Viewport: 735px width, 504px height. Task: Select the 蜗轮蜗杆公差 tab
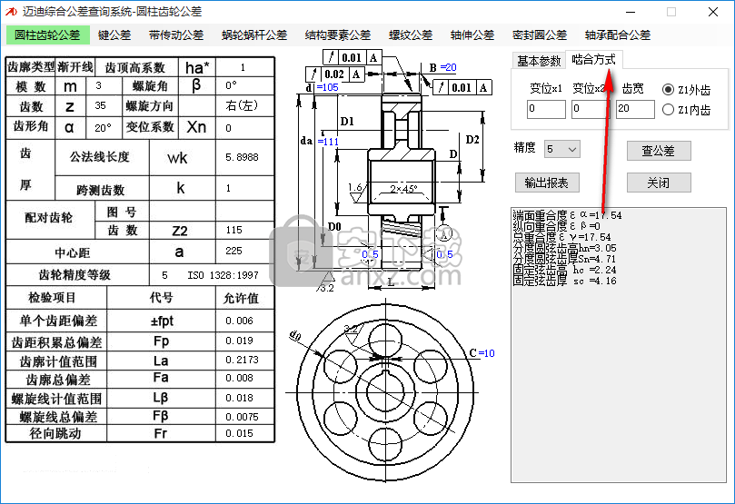click(254, 35)
